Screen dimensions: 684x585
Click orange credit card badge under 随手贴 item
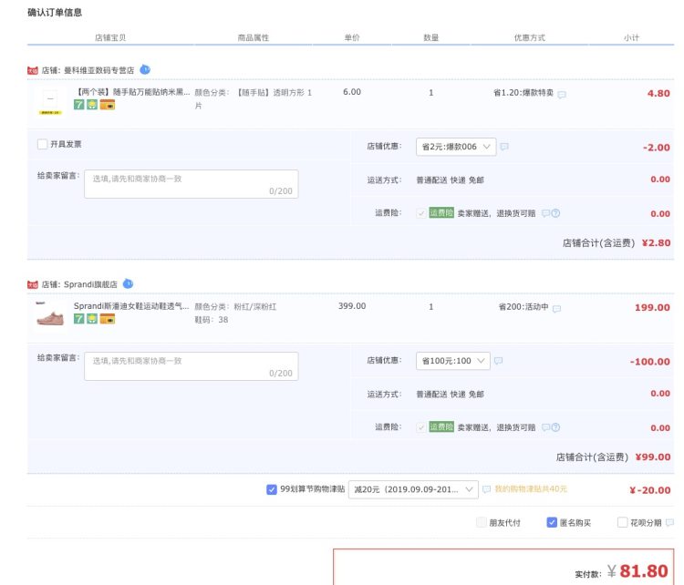[x=108, y=105]
